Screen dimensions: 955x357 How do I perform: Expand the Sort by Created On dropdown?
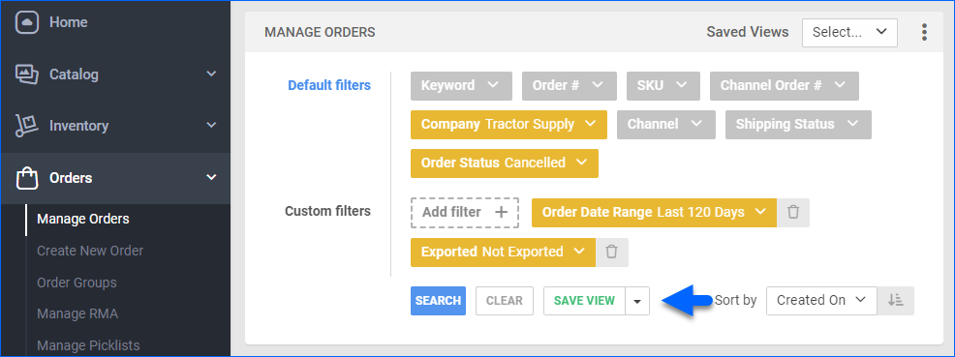(821, 301)
